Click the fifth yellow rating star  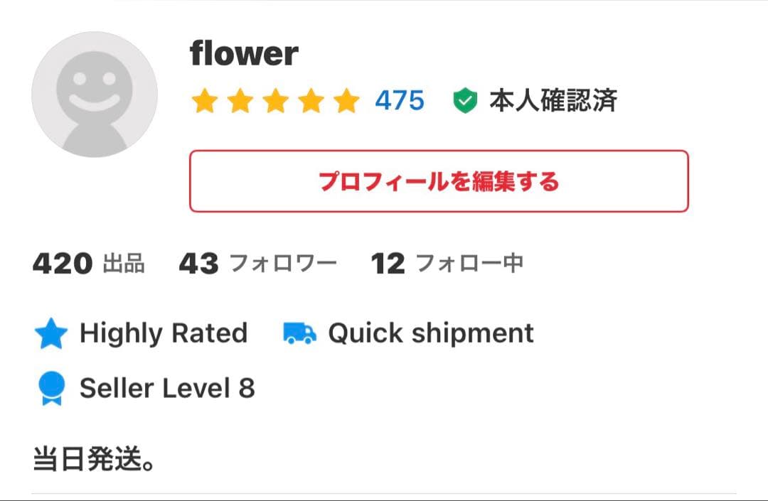tap(346, 102)
